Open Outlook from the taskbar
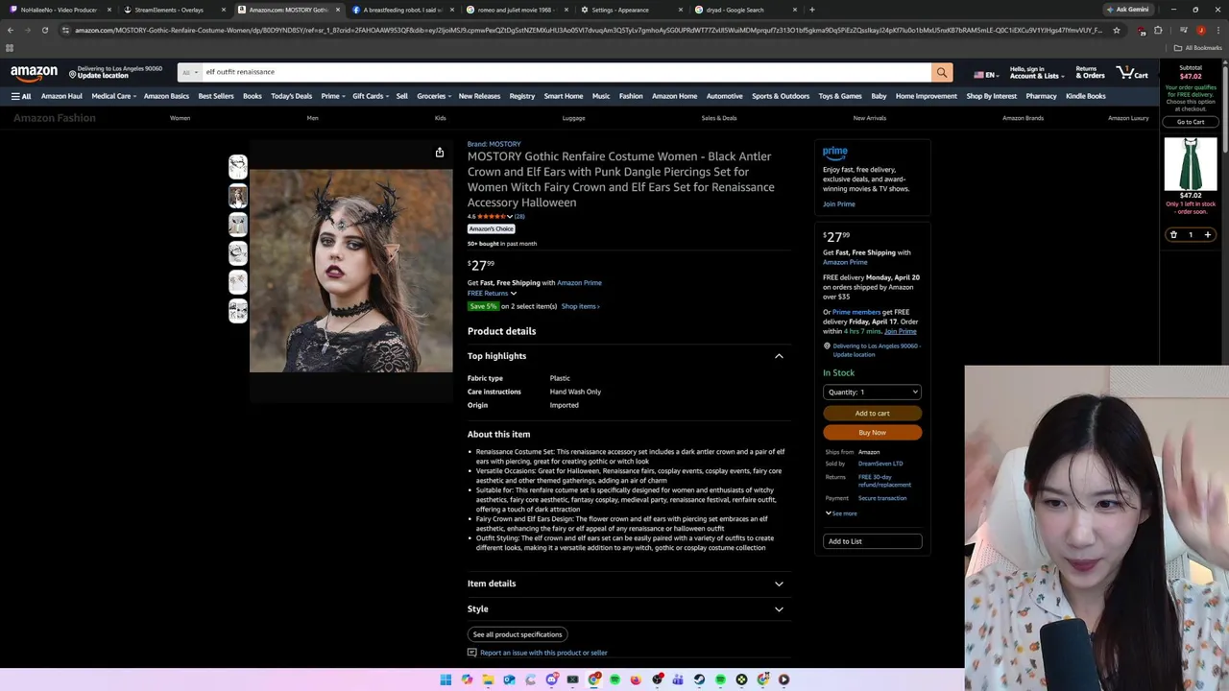The image size is (1229, 691). (x=509, y=679)
